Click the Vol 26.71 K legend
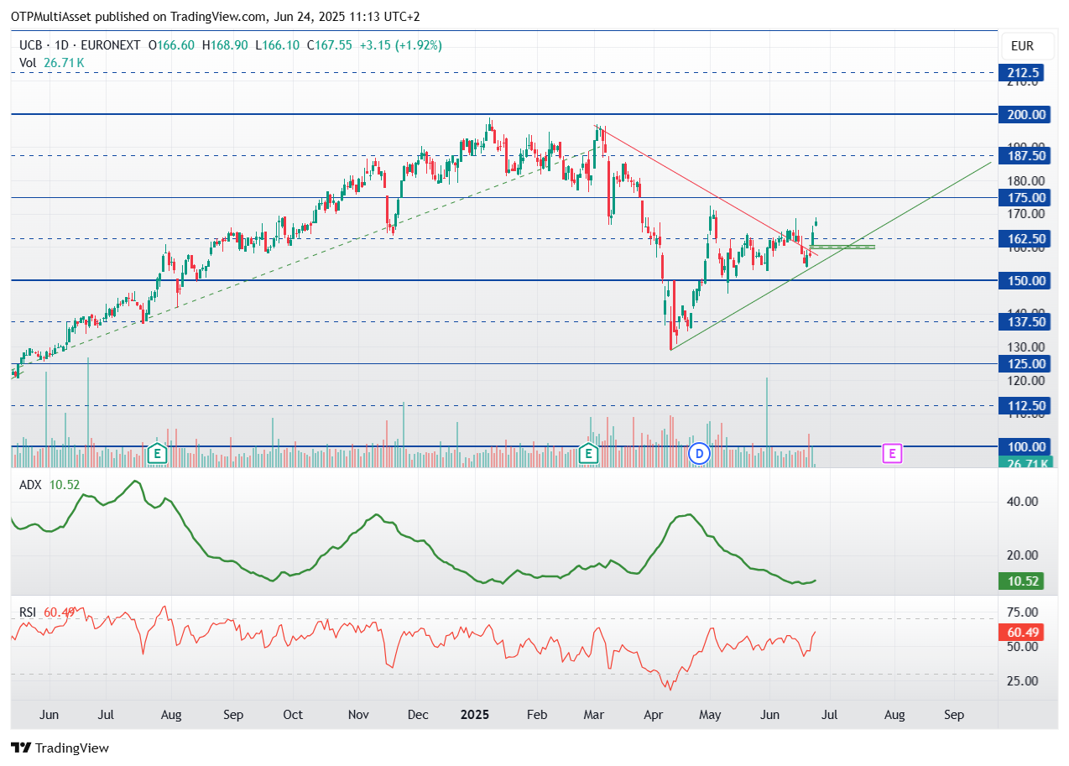This screenshot has width=1069, height=766. click(x=51, y=62)
